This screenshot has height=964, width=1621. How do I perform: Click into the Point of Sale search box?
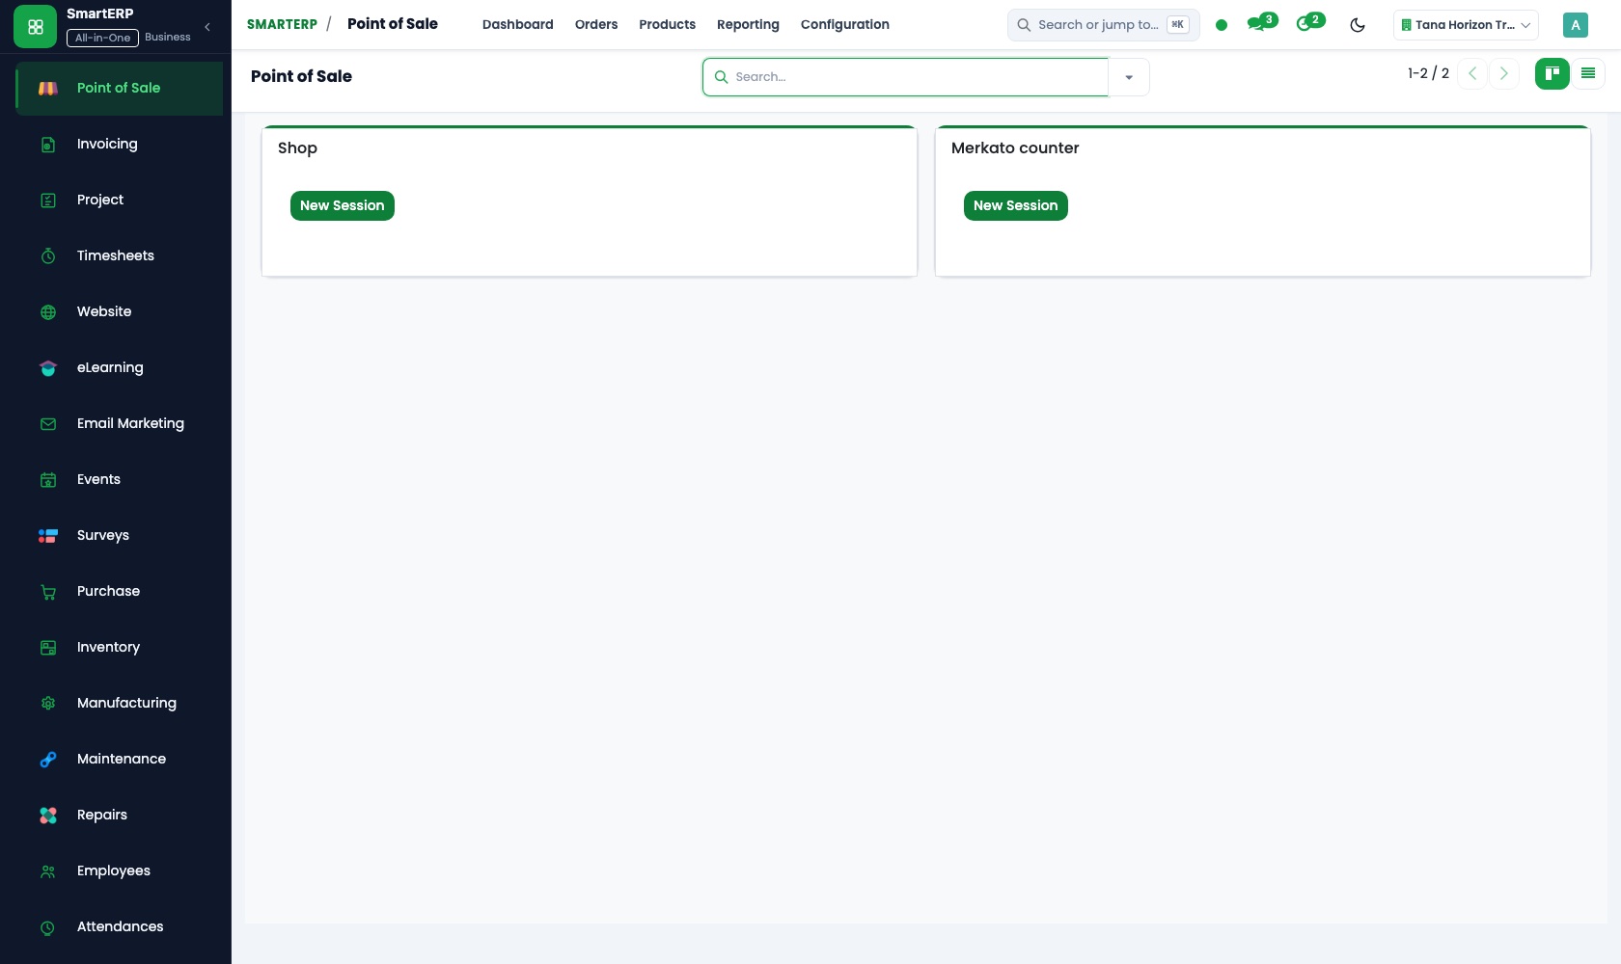[905, 77]
